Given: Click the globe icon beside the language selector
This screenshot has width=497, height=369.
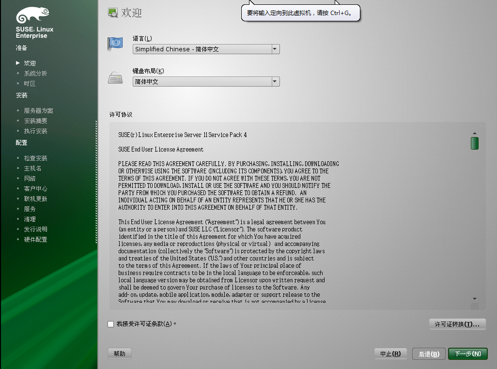Looking at the screenshot, I should pyautogui.click(x=115, y=44).
